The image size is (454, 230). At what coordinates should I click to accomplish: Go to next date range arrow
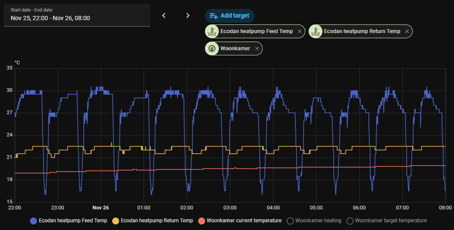tap(188, 16)
